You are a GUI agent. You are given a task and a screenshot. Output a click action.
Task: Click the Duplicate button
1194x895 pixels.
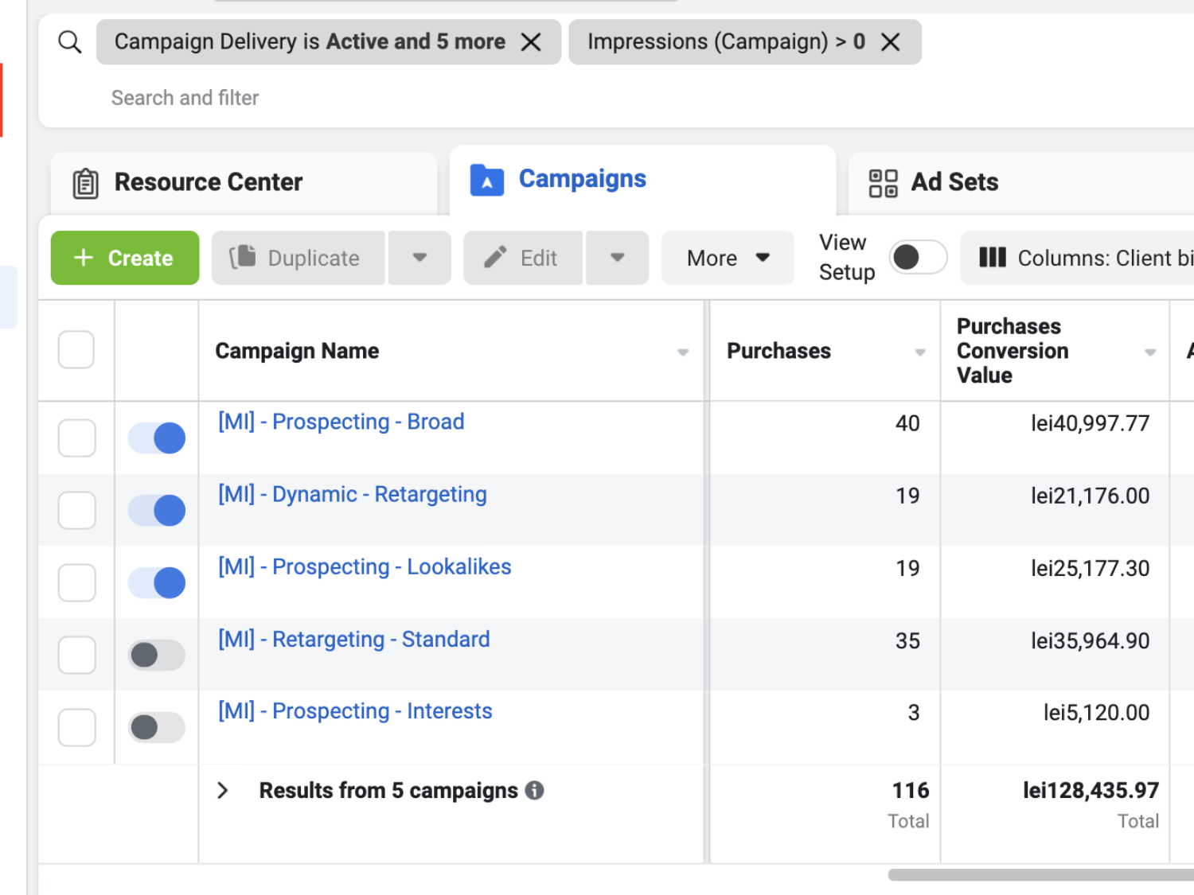(x=298, y=258)
